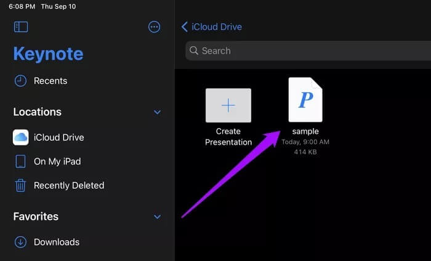431x261 pixels.
Task: Click into the Search field
Action: (308, 50)
